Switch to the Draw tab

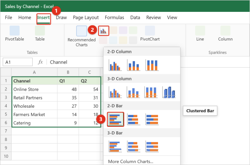pos(62,18)
